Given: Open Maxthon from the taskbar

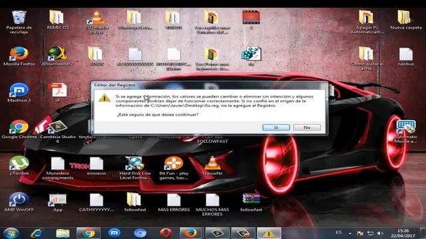Looking at the screenshot, I should coord(114,233).
